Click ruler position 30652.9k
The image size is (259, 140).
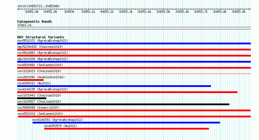pyautogui.click(x=51, y=12)
